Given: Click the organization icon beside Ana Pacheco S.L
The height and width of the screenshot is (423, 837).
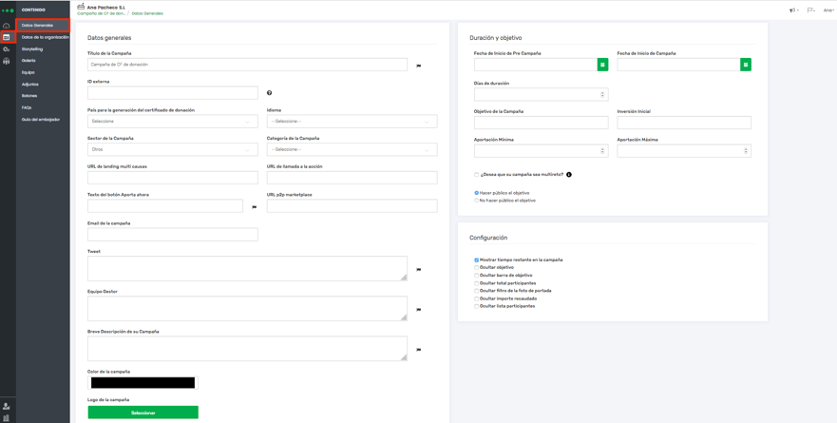Looking at the screenshot, I should point(81,7).
